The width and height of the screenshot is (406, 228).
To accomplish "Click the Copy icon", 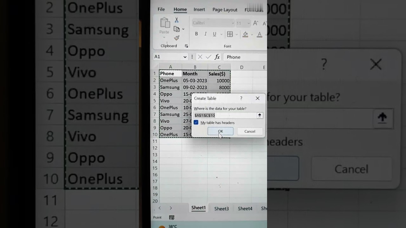I will coord(177,28).
